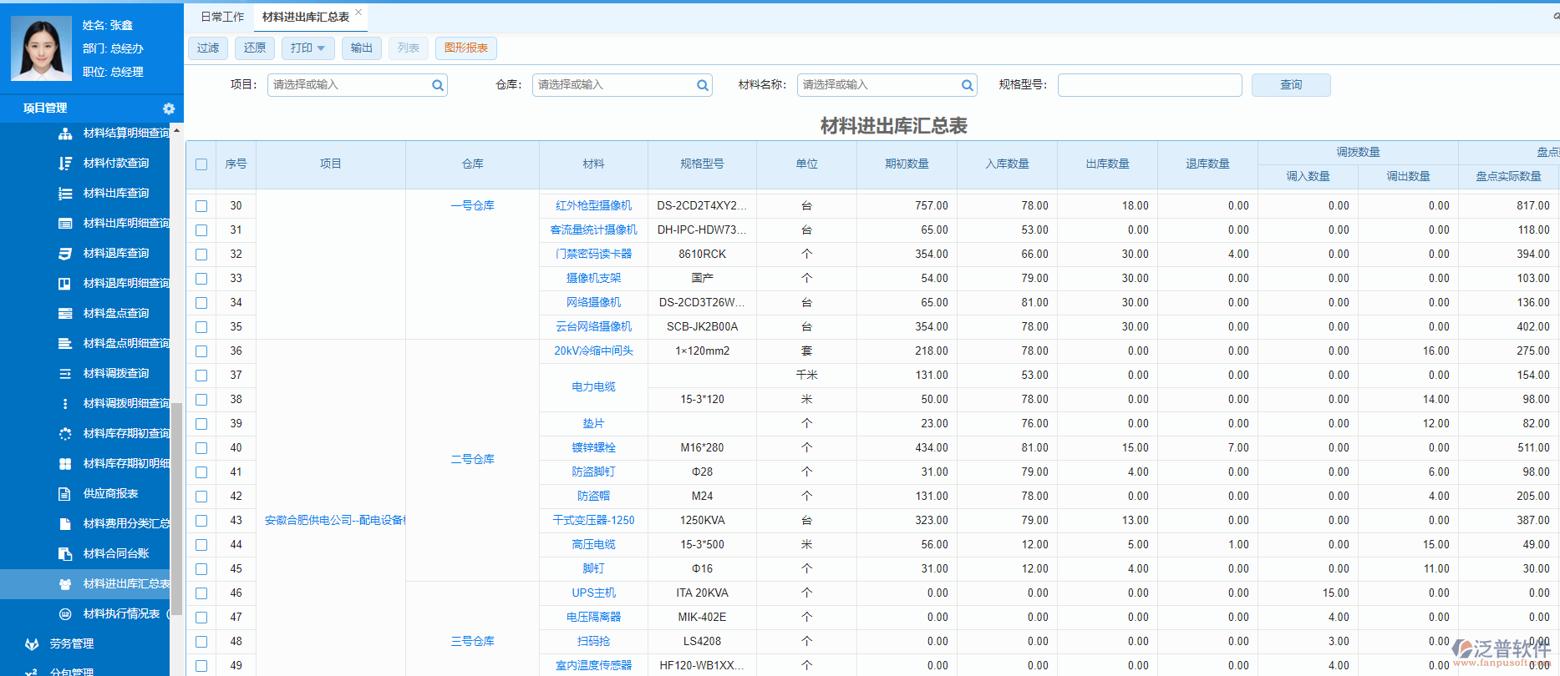Screen dimensions: 1560x676
Task: Open the 仓库 selection combo box
Action: (x=622, y=85)
